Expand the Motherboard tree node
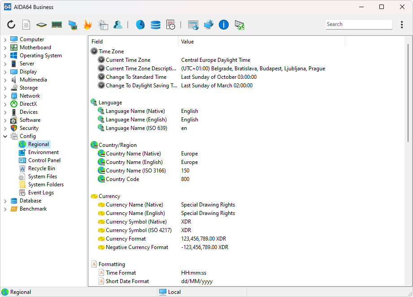The height and width of the screenshot is (297, 413). click(5, 48)
